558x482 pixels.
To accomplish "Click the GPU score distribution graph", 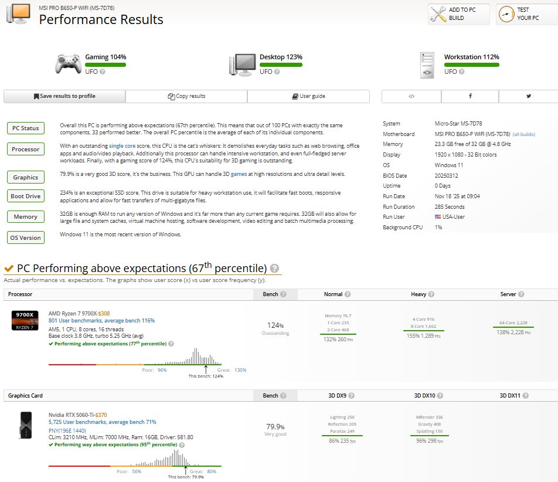I will click(x=135, y=458).
